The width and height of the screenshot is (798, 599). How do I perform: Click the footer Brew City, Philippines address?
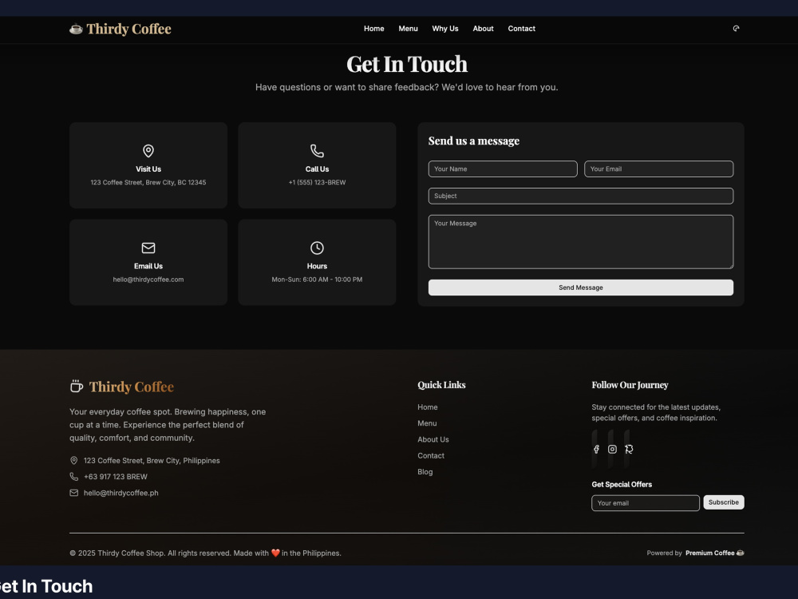pos(152,461)
